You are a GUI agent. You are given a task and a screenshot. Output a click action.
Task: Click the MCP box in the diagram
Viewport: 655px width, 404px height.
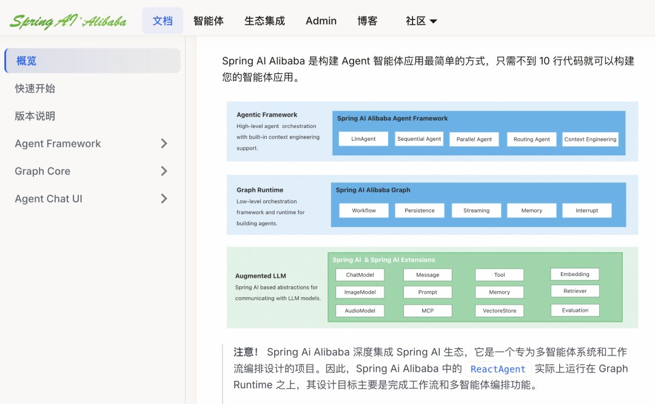pos(428,311)
